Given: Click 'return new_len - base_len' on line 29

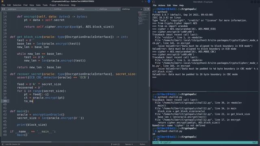Looking at the screenshot, I should pyautogui.click(x=39, y=67).
